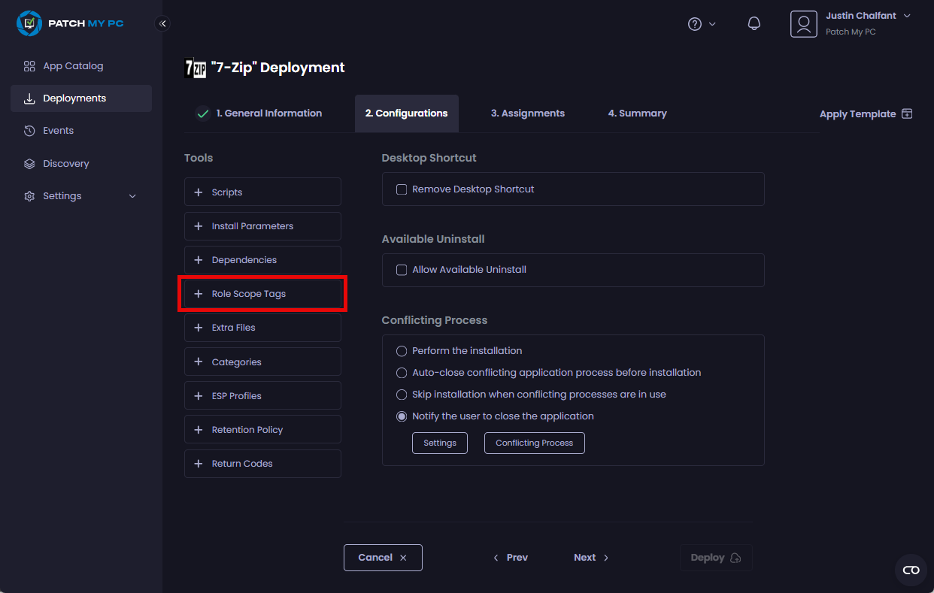Screen dimensions: 934x593
Task: Check Allow Available Uninstall
Action: [402, 270]
